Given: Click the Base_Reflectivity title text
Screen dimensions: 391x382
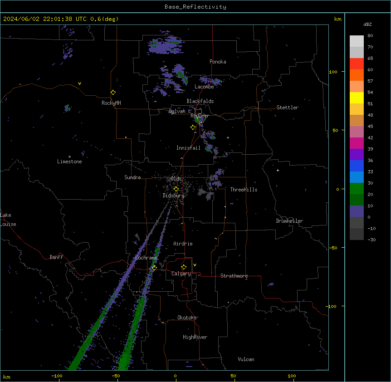Looking at the screenshot, I should coord(195,7).
